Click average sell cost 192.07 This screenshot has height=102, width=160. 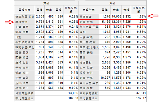tap(141, 98)
